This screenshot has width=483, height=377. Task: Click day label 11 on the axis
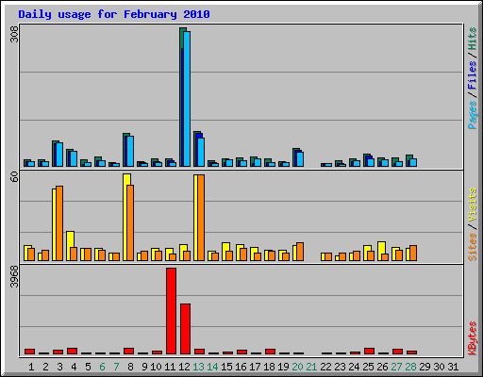(x=170, y=367)
